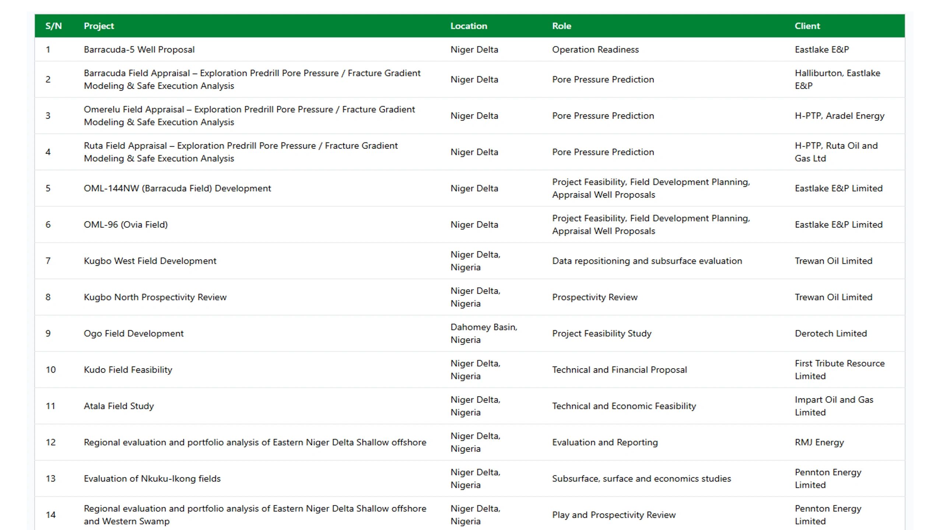943x530 pixels.
Task: Click the RMJ Energy client cell
Action: point(819,442)
